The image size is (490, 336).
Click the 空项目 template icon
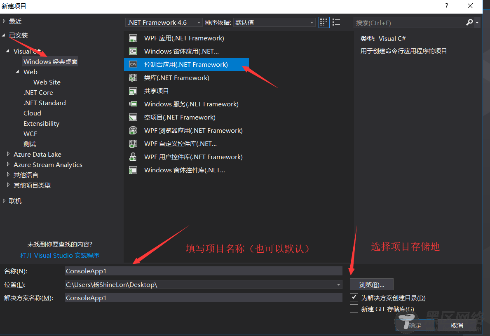tap(133, 117)
